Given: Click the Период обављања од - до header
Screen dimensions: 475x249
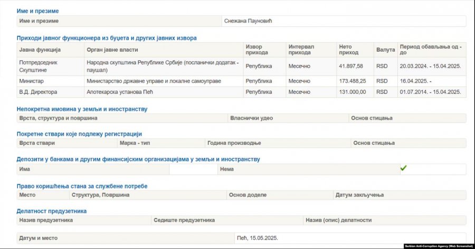Looking at the screenshot, I should (431, 49).
